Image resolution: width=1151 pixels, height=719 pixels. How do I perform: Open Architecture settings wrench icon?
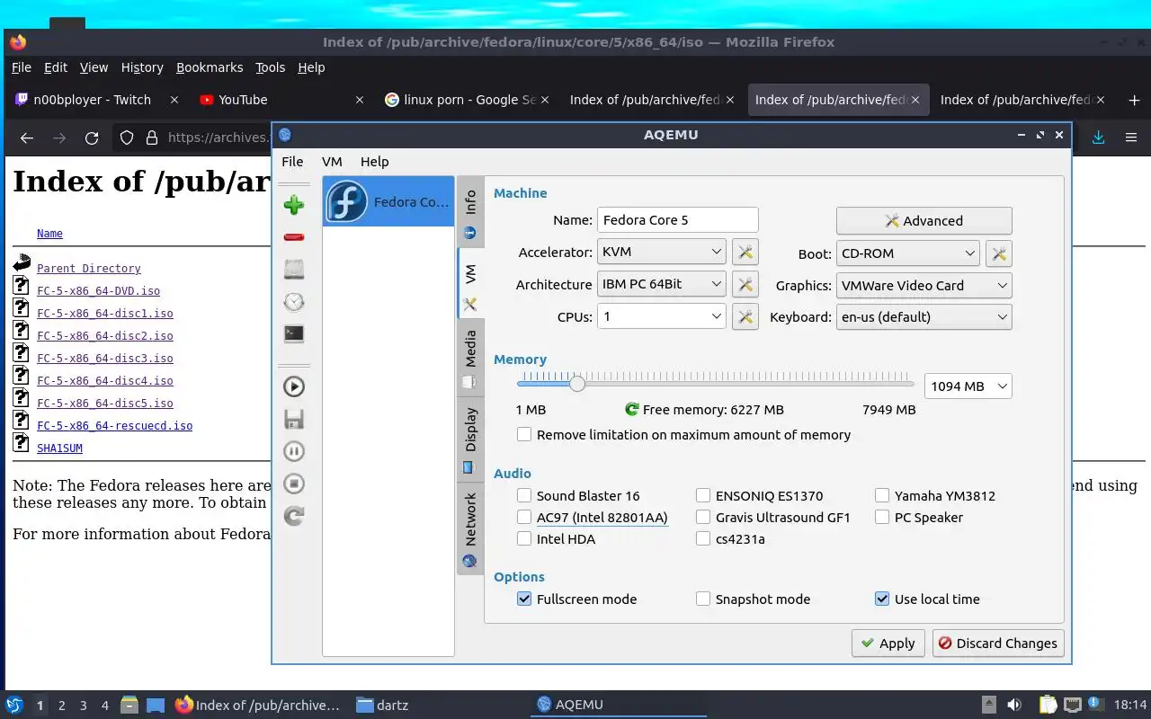(x=745, y=285)
